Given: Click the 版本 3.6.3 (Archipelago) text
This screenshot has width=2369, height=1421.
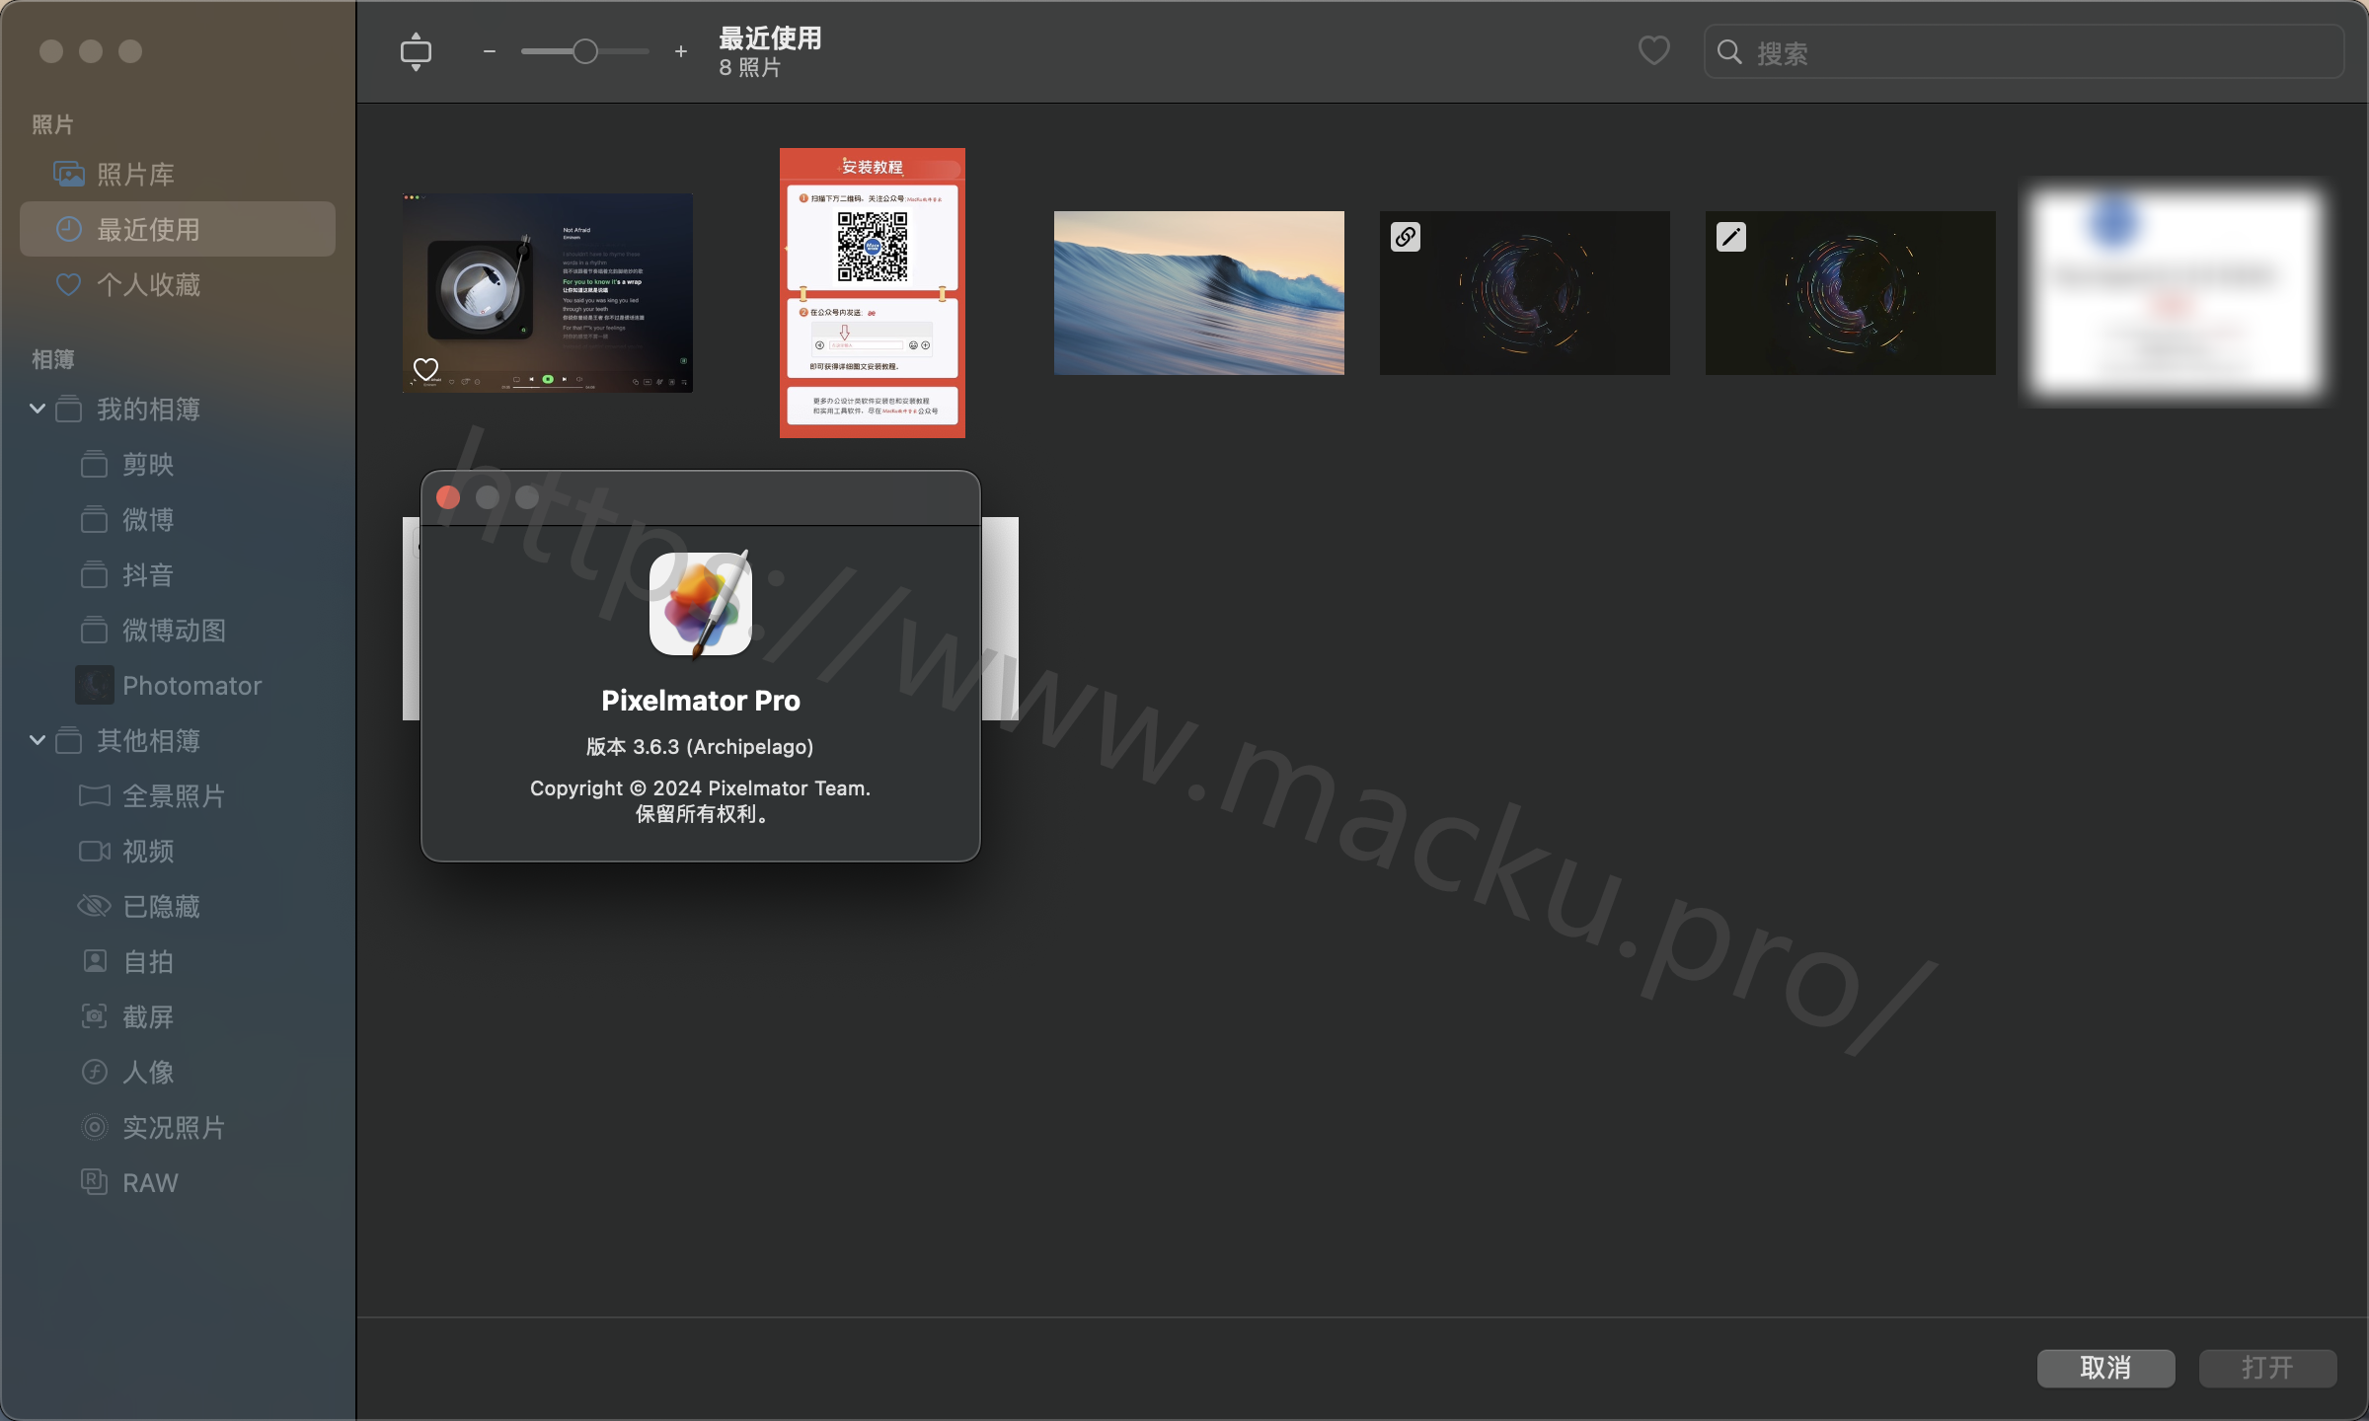Looking at the screenshot, I should click(700, 747).
